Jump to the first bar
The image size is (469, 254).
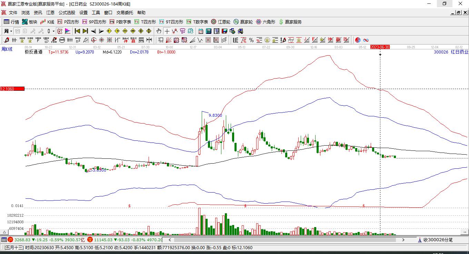[x=77, y=31]
